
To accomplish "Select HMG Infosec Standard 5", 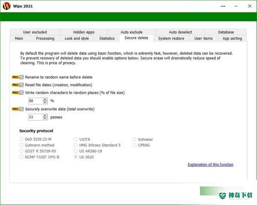I will [75, 145].
